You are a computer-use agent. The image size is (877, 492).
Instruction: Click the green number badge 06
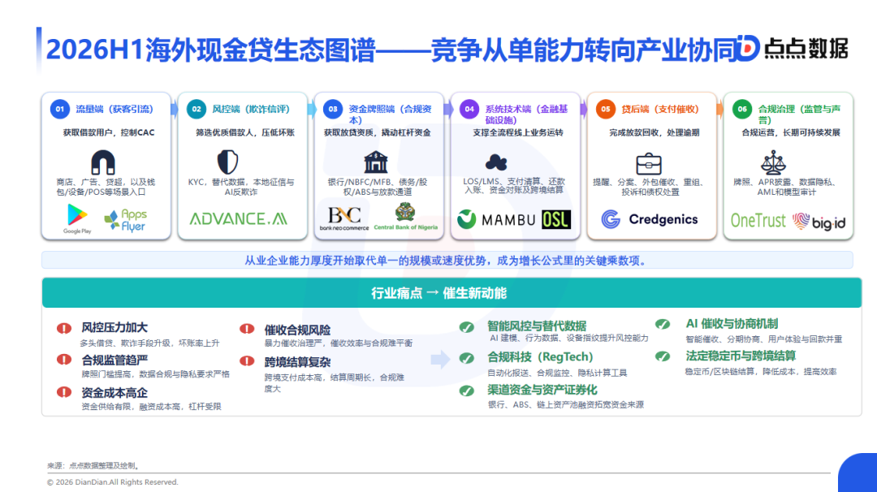click(x=742, y=109)
